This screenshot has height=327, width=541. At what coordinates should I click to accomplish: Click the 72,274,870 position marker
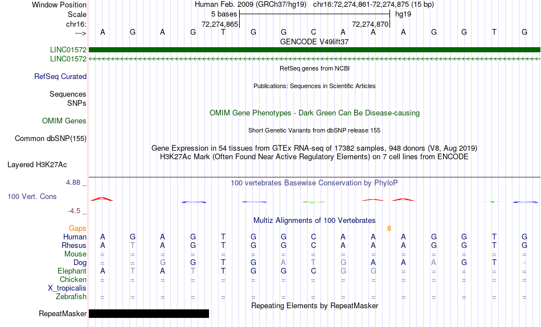pos(371,24)
